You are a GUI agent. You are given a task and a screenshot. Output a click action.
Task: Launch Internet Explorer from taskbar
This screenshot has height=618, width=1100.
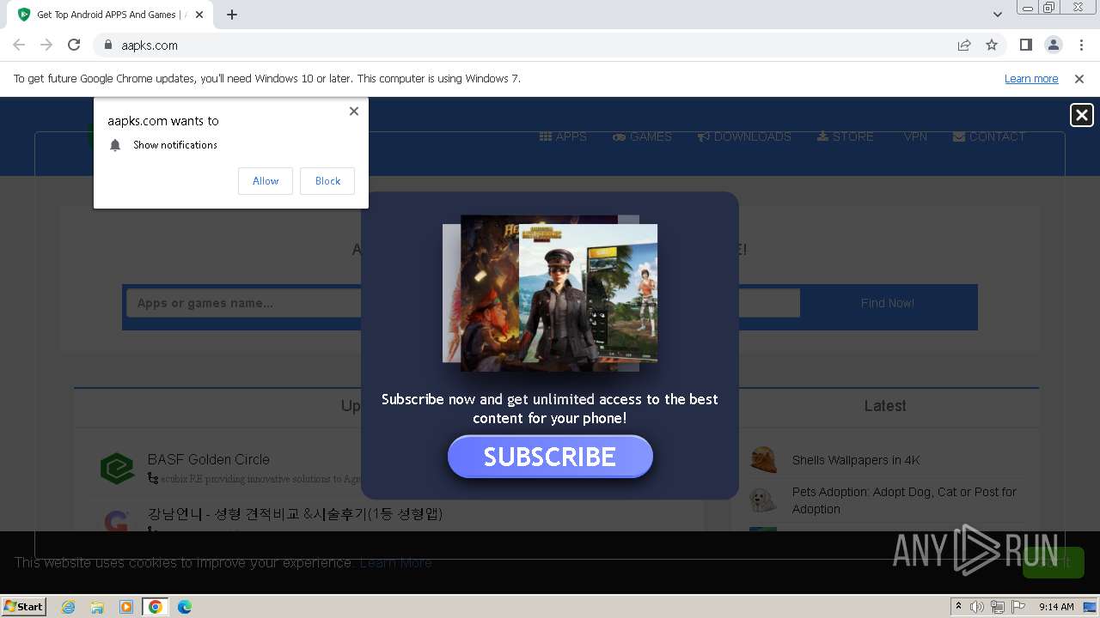point(69,607)
